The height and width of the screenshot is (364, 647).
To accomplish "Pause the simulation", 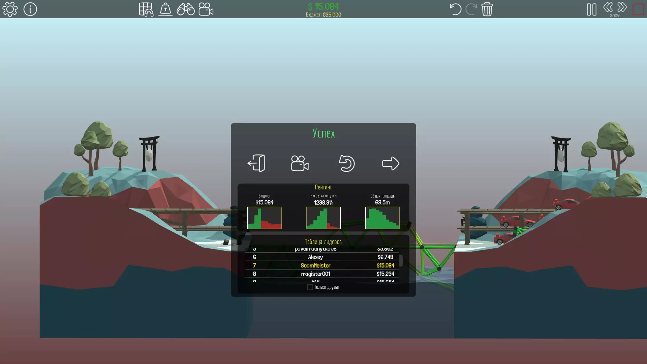I will [591, 9].
